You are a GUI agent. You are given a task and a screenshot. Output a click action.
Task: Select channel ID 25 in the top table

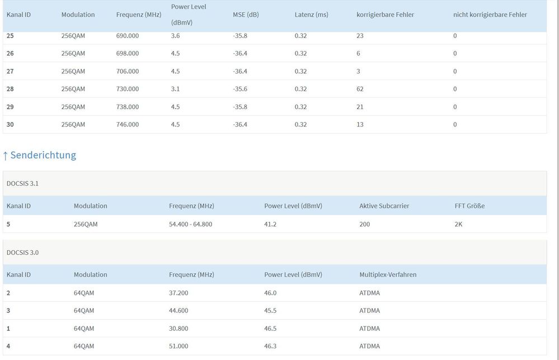(10, 36)
